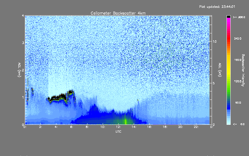This screenshot has height=156, width=249.
Task: Click the black cloud layer near 1 km
Action: 60,97
